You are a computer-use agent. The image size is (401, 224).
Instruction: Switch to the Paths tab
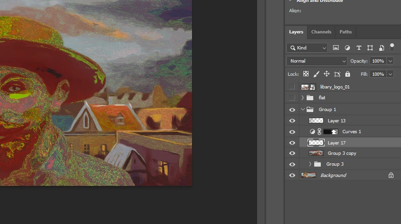pos(345,32)
